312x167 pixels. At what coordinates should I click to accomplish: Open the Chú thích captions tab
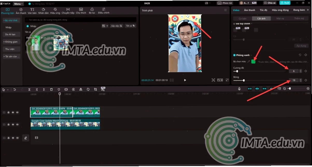(x=81, y=11)
